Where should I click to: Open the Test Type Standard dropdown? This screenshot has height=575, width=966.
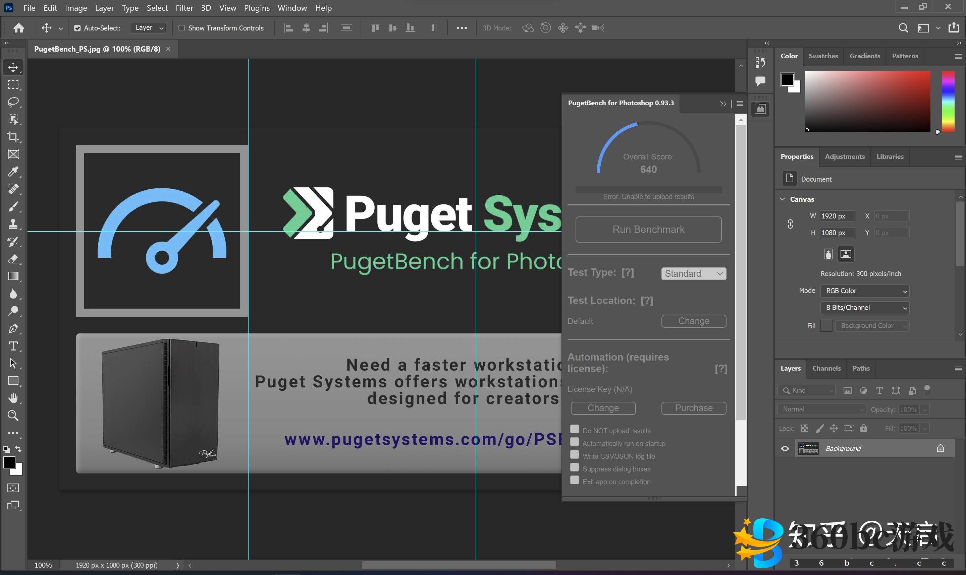[693, 273]
